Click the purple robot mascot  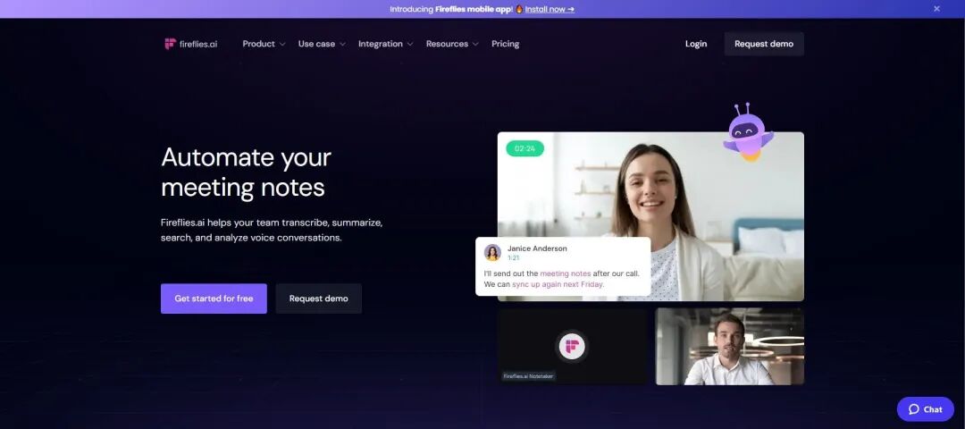(x=748, y=132)
